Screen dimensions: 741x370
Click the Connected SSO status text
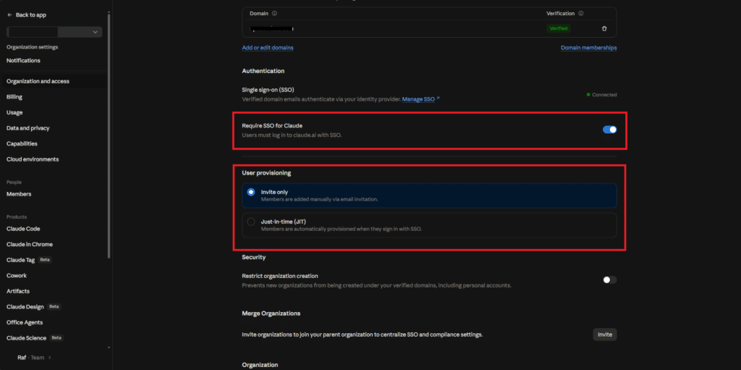pyautogui.click(x=604, y=95)
